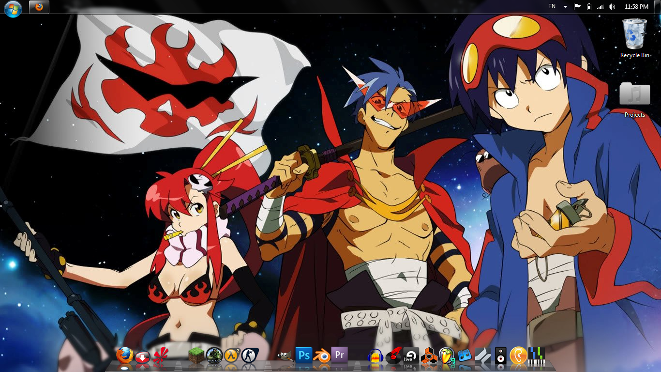Start Propellerhead Reason
The width and height of the screenshot is (661, 372).
(428, 355)
